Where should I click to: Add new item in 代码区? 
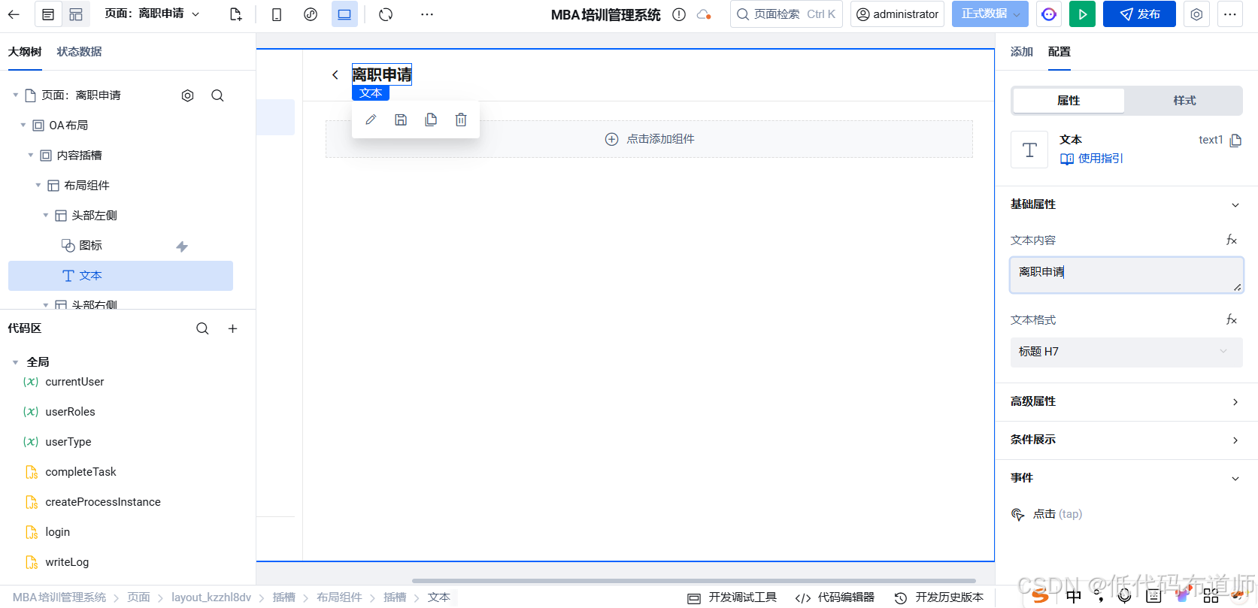[x=233, y=328]
